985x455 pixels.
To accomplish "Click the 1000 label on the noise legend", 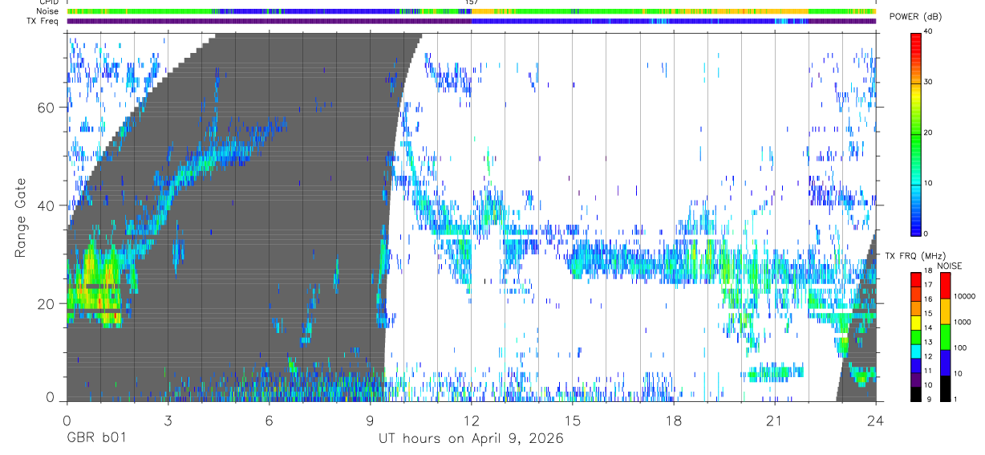I will click(961, 322).
